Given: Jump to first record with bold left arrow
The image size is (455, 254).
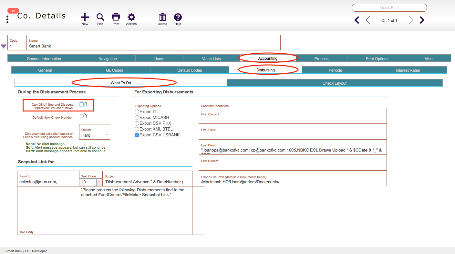Looking at the screenshot, I should click(357, 20).
